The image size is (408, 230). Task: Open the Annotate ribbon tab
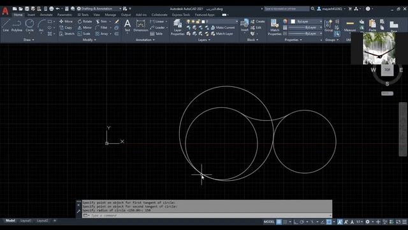(x=46, y=15)
